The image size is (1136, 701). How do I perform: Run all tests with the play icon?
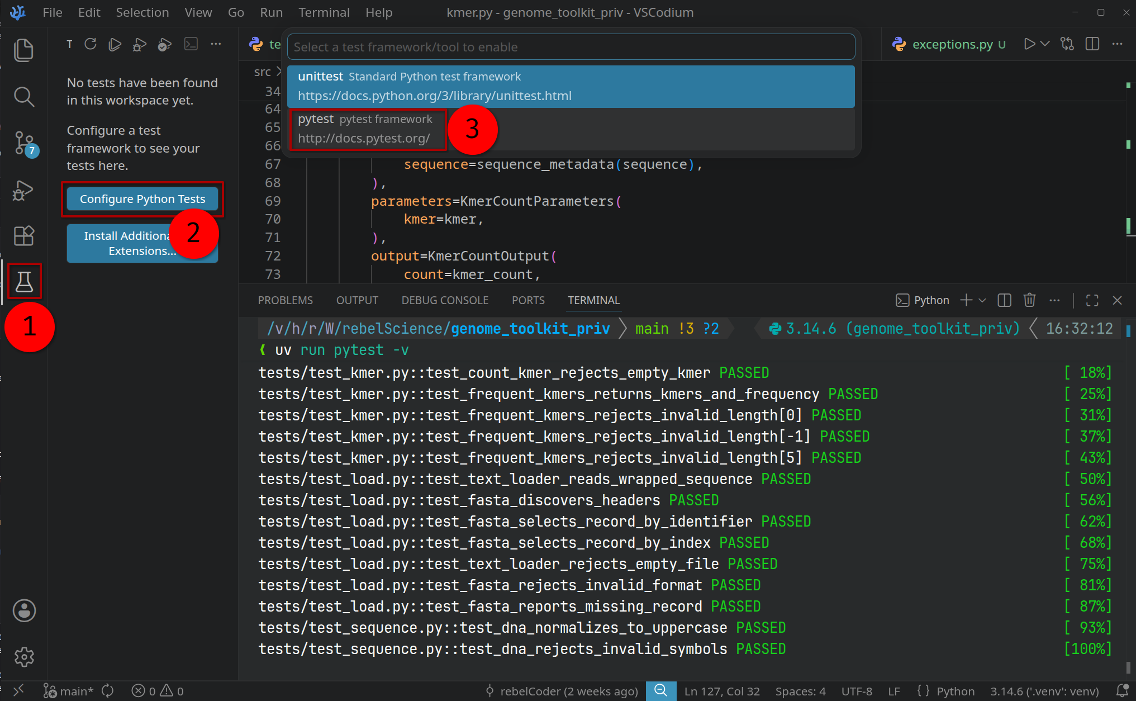115,44
